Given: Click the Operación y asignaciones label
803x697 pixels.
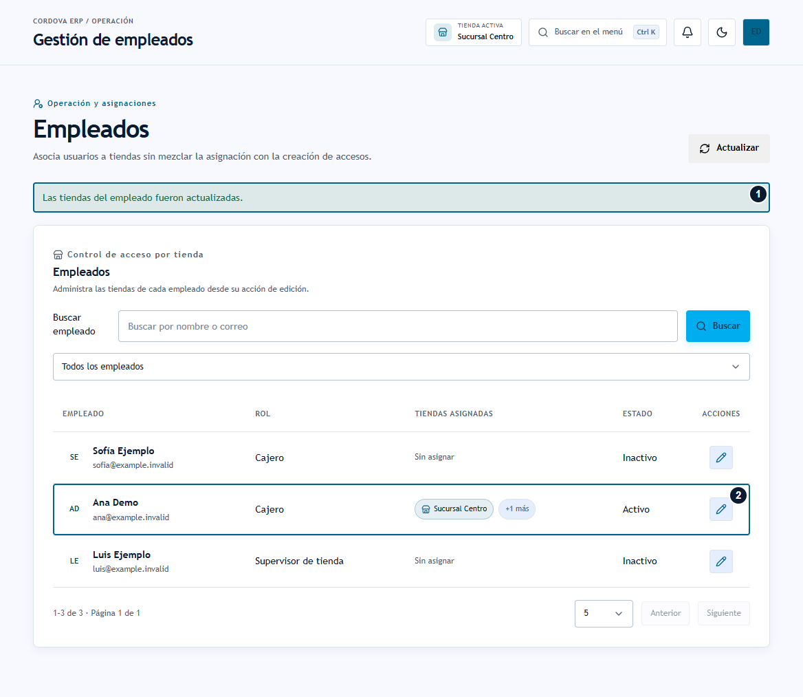Looking at the screenshot, I should pos(101,103).
